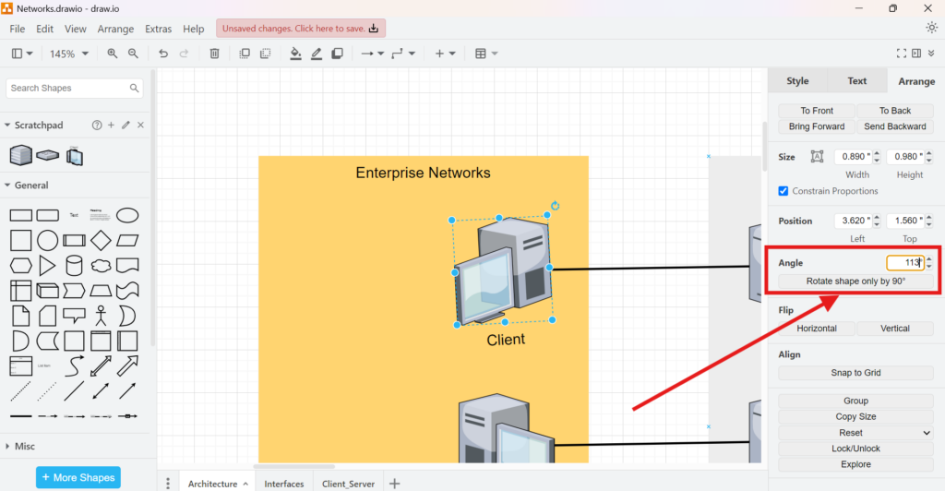Select the Cylinder shape in General

[x=74, y=266]
